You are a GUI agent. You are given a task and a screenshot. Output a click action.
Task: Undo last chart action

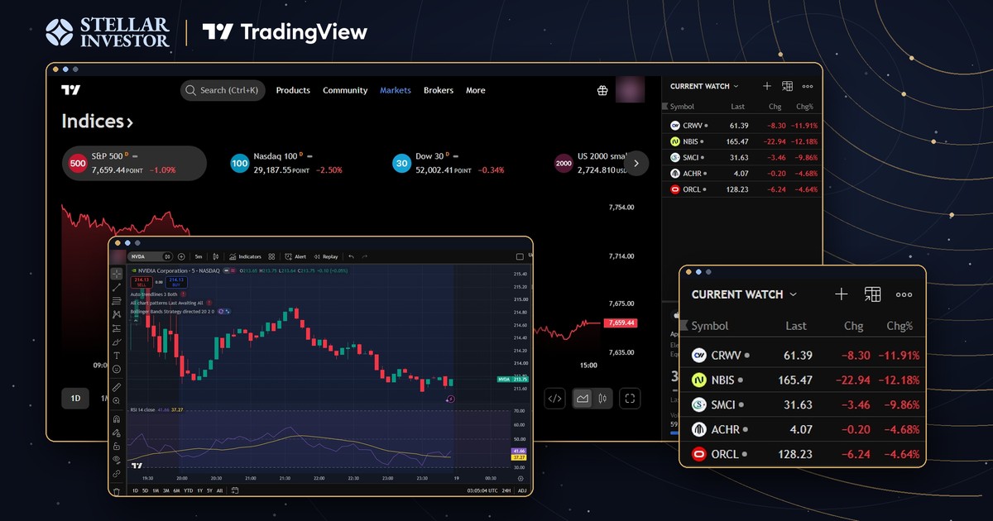pos(351,256)
